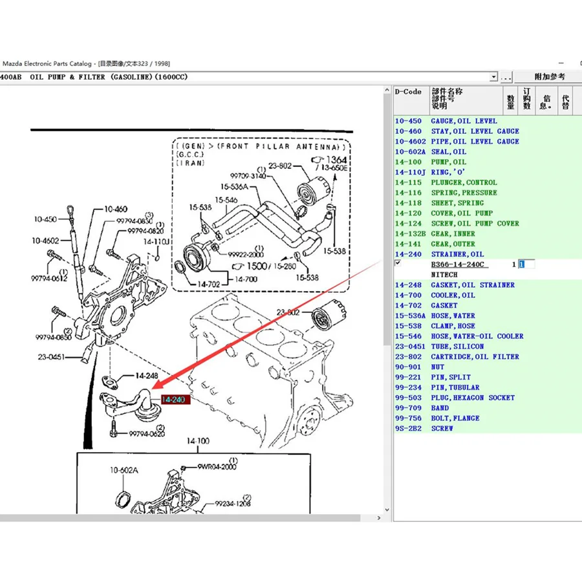Screen dimensions: 582x582
Task: Select row 23-802 CARTRIDGE, OIL FILTER
Action: 488,357
